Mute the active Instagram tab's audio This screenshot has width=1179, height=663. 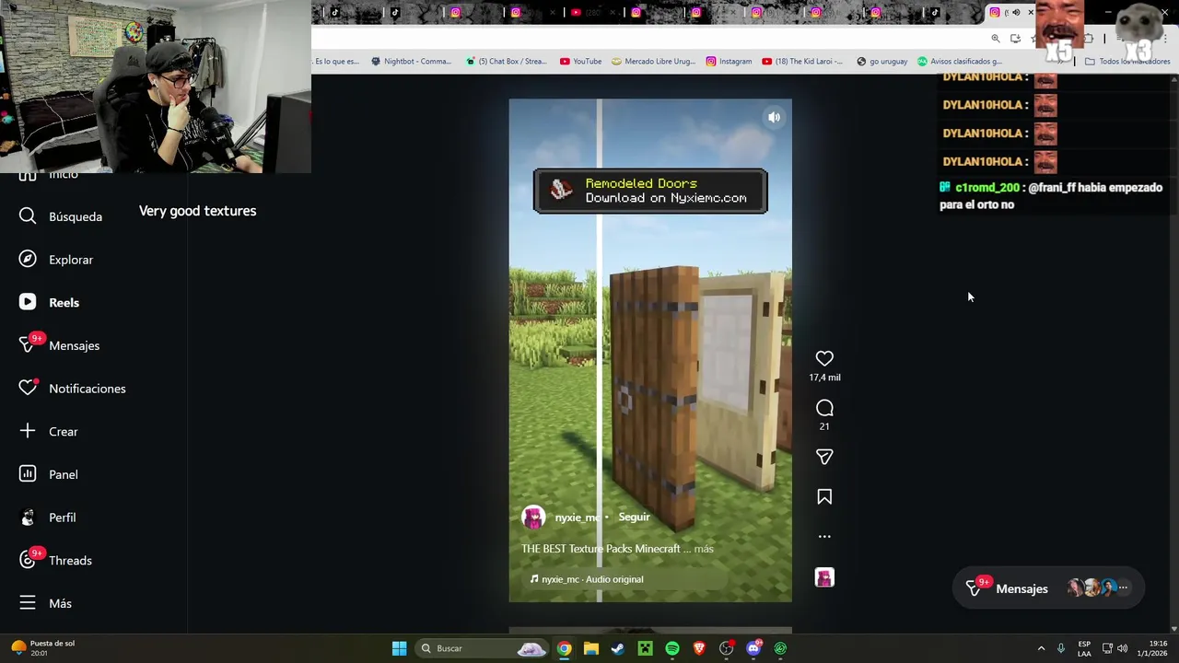[1017, 12]
